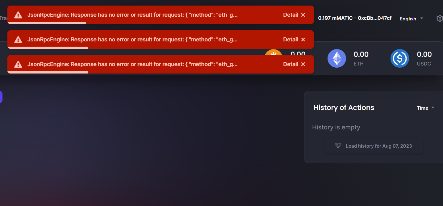This screenshot has height=206, width=443.
Task: Dismiss the top JsonRpcEngine error toast
Action: tap(303, 15)
